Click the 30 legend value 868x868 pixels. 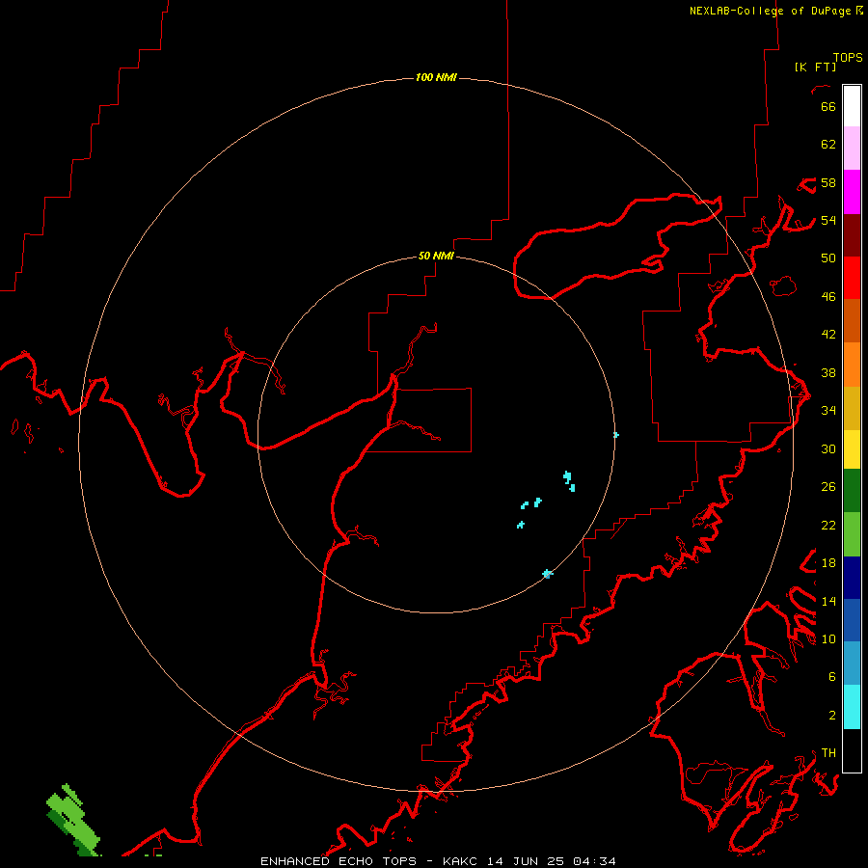click(828, 448)
